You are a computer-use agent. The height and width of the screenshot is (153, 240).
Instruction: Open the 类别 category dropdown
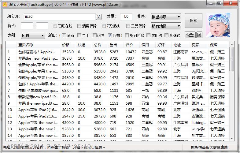coord(33,35)
